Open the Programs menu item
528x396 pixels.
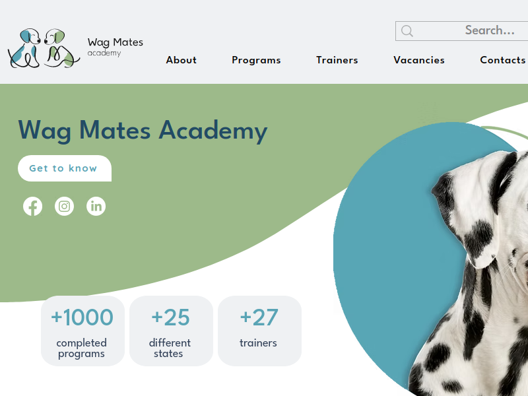tap(256, 60)
